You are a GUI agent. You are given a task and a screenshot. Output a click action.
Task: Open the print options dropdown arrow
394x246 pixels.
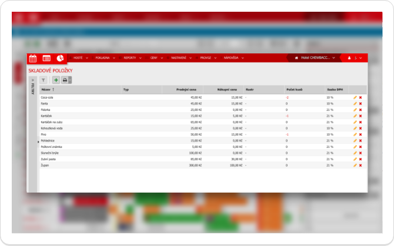[70, 80]
